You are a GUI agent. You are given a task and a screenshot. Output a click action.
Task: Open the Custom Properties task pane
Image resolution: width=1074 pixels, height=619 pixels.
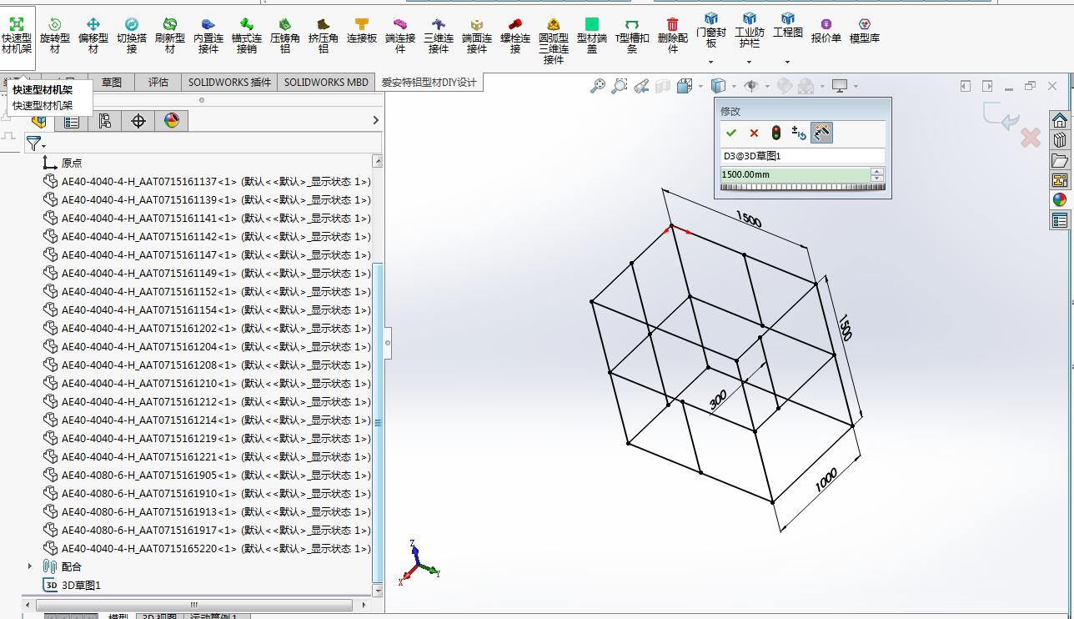[x=1060, y=219]
